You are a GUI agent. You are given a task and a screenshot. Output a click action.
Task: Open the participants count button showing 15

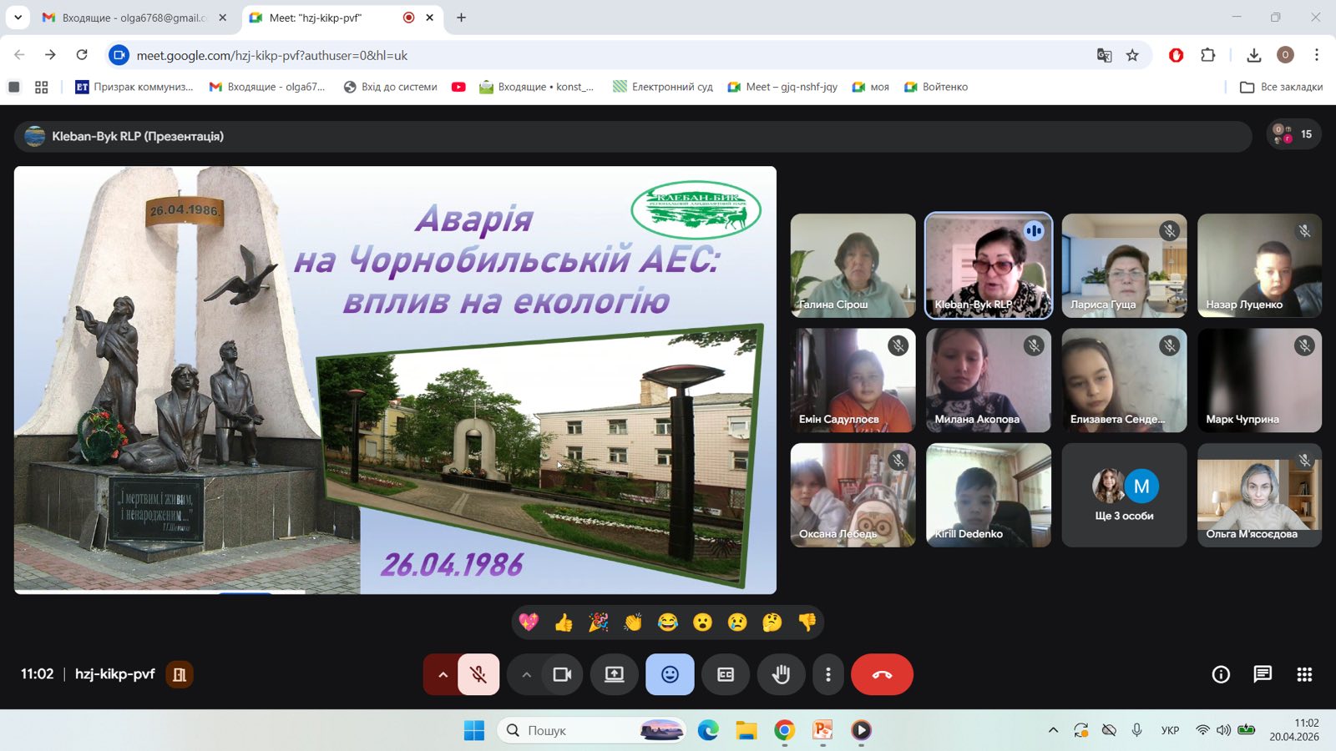[x=1294, y=134]
